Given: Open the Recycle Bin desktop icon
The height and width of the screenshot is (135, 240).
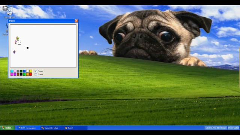Looking at the screenshot, I should [10, 13].
